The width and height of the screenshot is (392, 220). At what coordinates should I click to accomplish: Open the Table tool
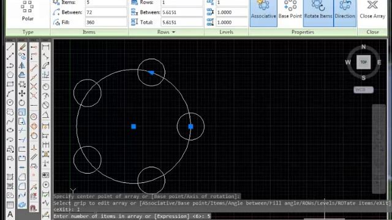click(x=10, y=205)
